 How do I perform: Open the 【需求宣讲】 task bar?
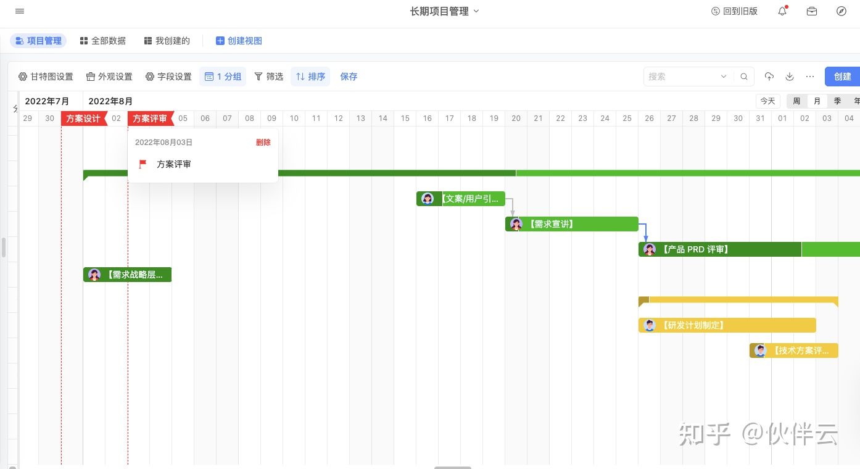(x=572, y=224)
